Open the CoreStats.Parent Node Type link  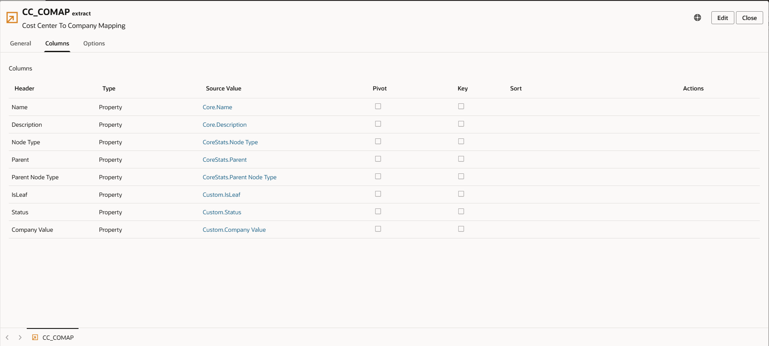(239, 177)
